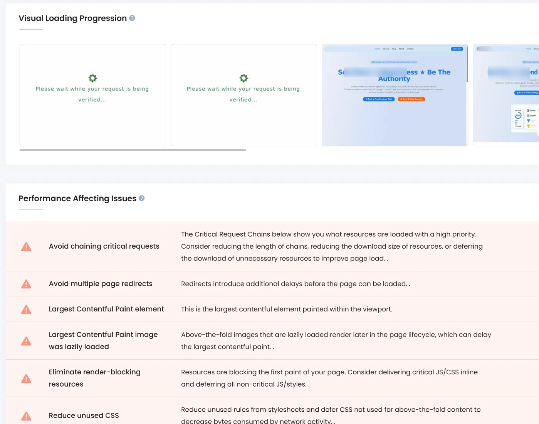Open Largest Contentful Paint image lazily loaded row
Viewport: 539px width, 424px height.
click(103, 341)
